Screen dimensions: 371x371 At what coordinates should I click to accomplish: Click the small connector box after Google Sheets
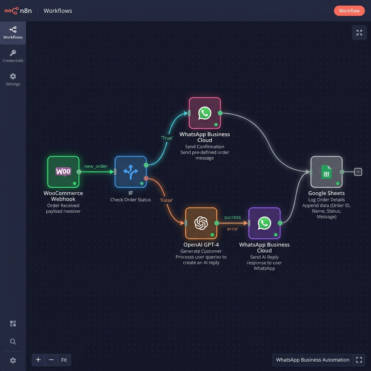pyautogui.click(x=358, y=172)
